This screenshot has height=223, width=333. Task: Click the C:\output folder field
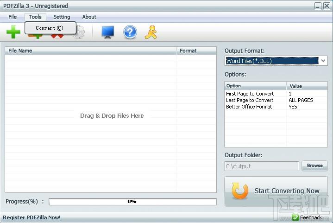262,166
